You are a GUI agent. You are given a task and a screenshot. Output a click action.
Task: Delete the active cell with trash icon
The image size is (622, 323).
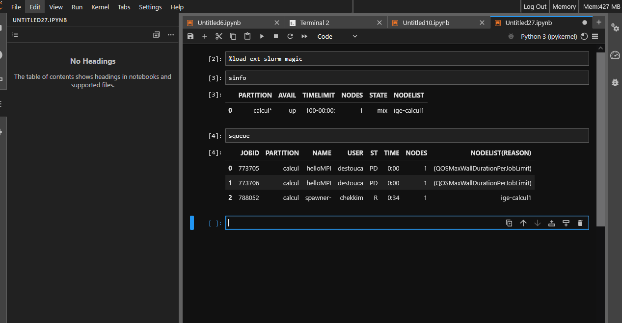pos(580,223)
